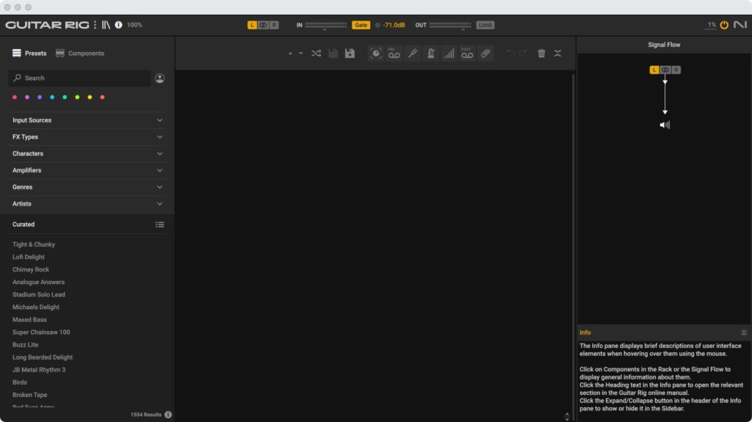This screenshot has width=752, height=422.
Task: Toggle R channel in Signal Flow
Action: click(676, 70)
